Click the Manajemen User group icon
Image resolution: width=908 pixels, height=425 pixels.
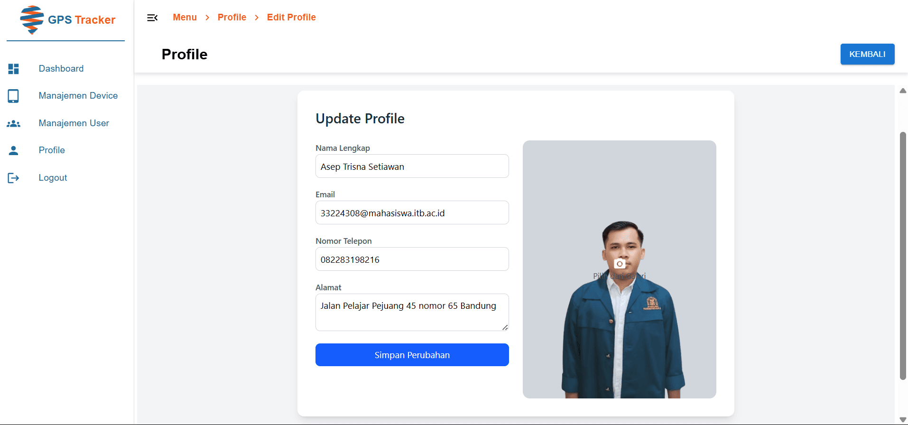pos(13,123)
